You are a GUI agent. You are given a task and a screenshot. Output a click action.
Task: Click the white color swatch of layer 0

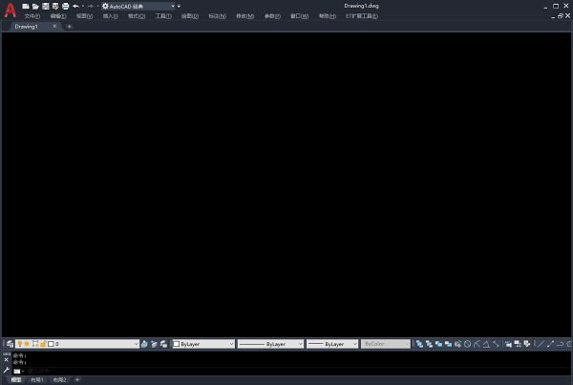click(x=52, y=344)
